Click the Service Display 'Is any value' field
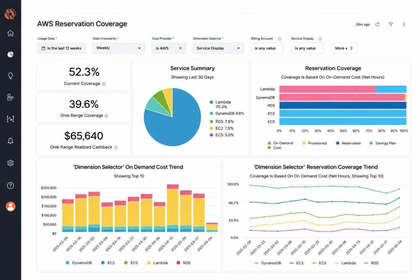The image size is (420, 280). [x=307, y=48]
